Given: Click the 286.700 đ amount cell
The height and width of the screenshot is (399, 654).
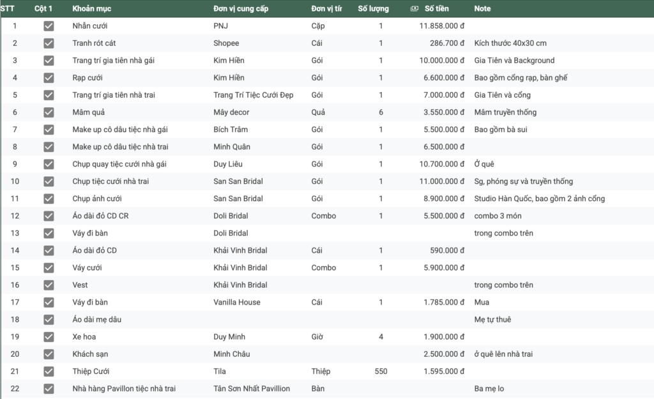Looking at the screenshot, I should (447, 43).
